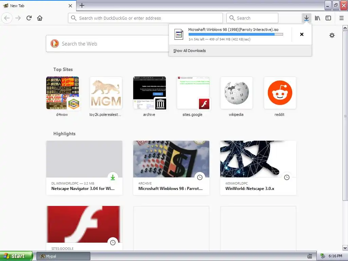Reload the current page

(29, 18)
